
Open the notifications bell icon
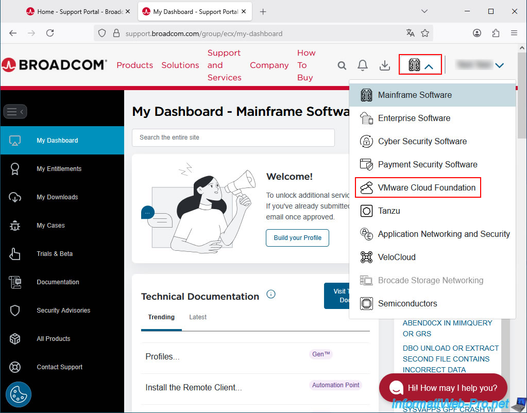[x=363, y=65]
